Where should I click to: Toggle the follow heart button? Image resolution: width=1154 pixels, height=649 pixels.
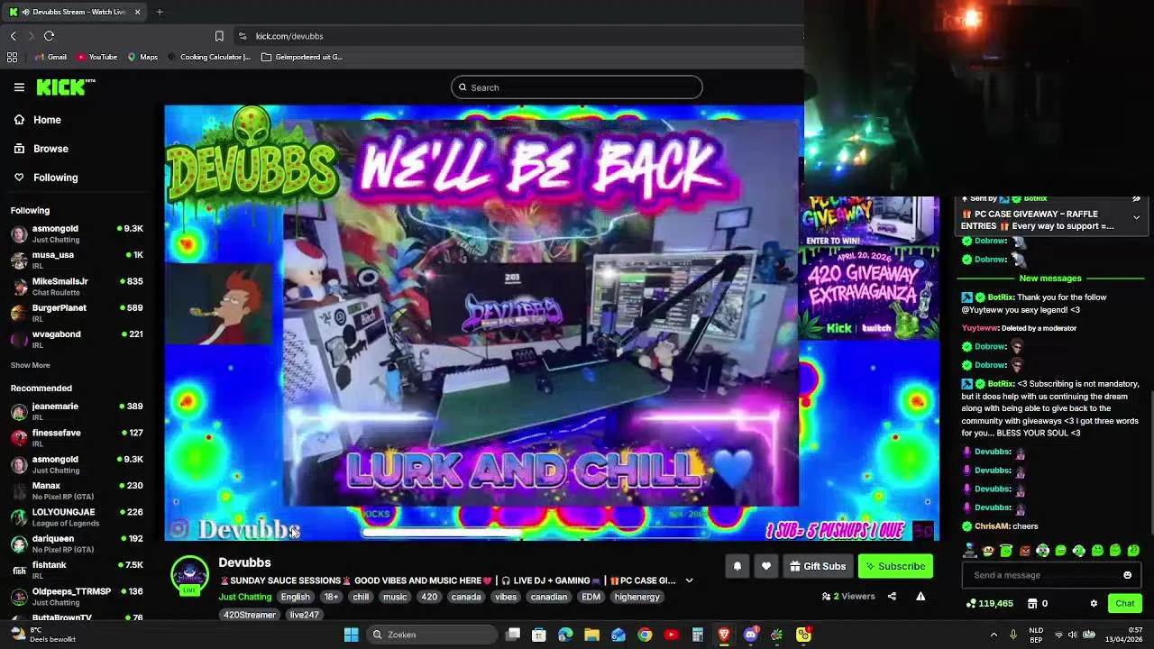pyautogui.click(x=765, y=566)
